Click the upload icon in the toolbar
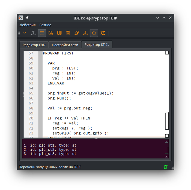Screen dimensions: 191x190 click(33, 33)
